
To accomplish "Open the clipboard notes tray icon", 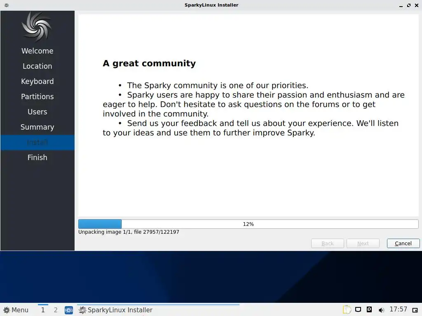I will (347, 309).
